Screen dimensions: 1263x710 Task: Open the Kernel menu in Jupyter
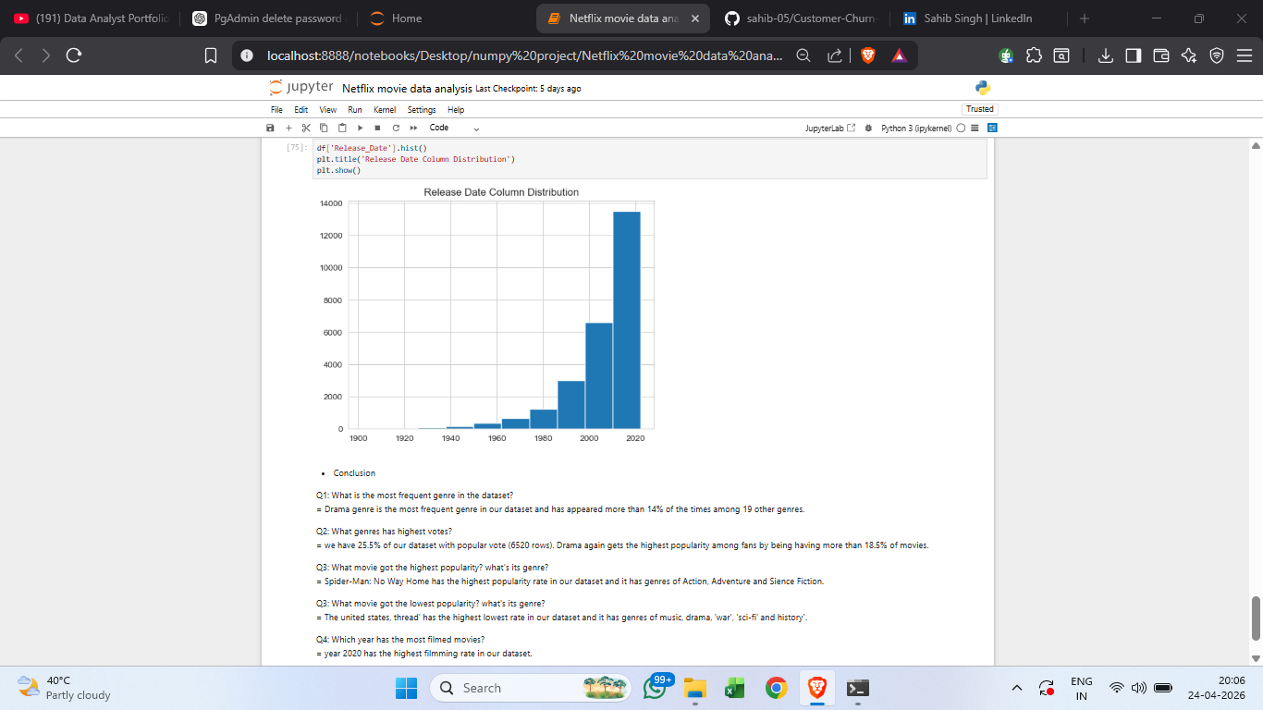coord(385,110)
